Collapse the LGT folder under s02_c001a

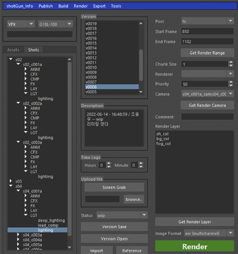point(26,94)
